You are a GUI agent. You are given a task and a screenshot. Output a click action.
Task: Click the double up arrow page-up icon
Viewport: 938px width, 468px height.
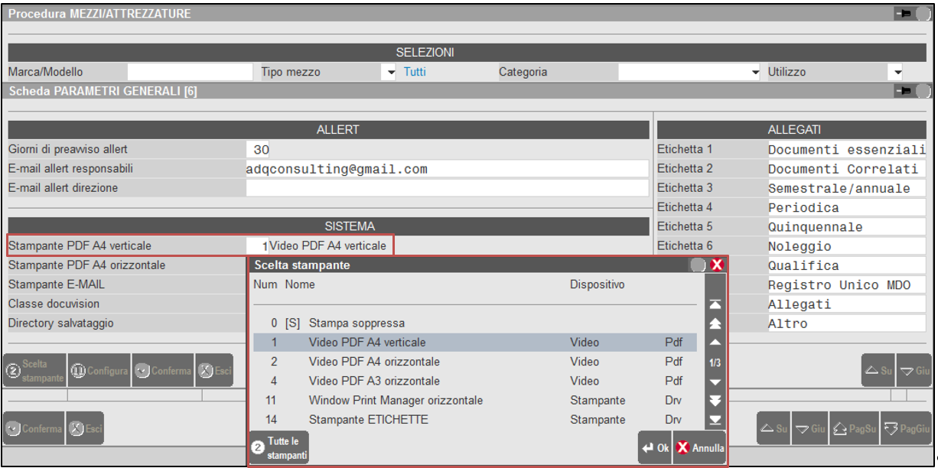[715, 323]
